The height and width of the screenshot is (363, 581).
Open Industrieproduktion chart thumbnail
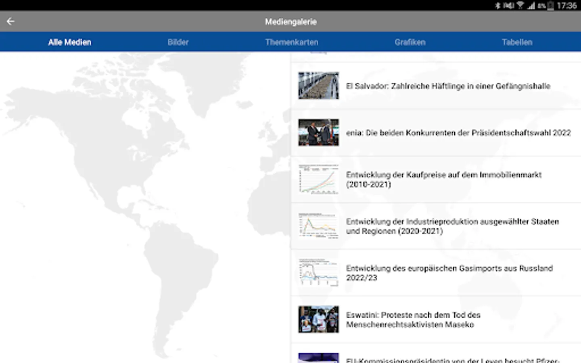click(318, 226)
